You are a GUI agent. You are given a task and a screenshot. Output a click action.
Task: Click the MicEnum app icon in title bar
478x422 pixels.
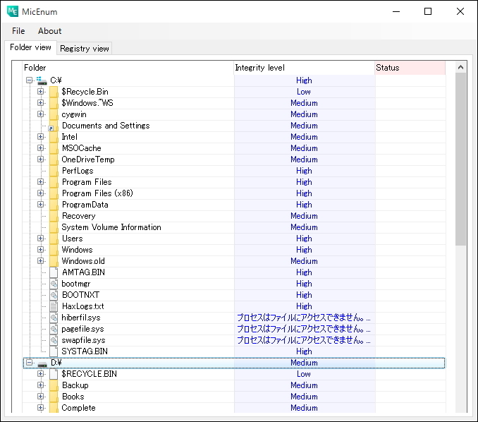[x=13, y=11]
